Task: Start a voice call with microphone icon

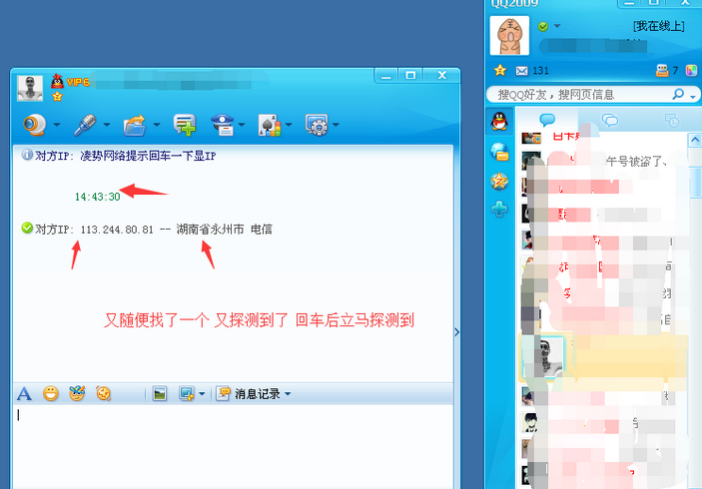Action: (x=85, y=125)
